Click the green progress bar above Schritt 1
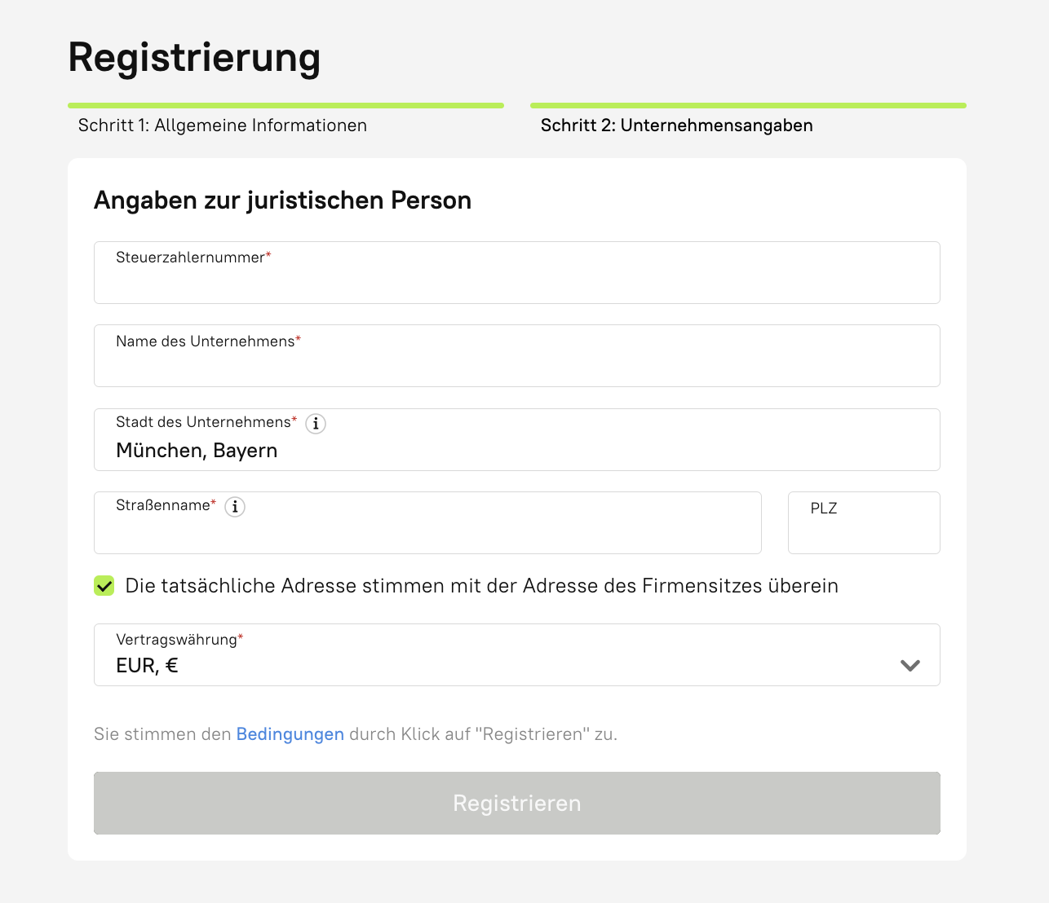The width and height of the screenshot is (1049, 903). click(285, 105)
